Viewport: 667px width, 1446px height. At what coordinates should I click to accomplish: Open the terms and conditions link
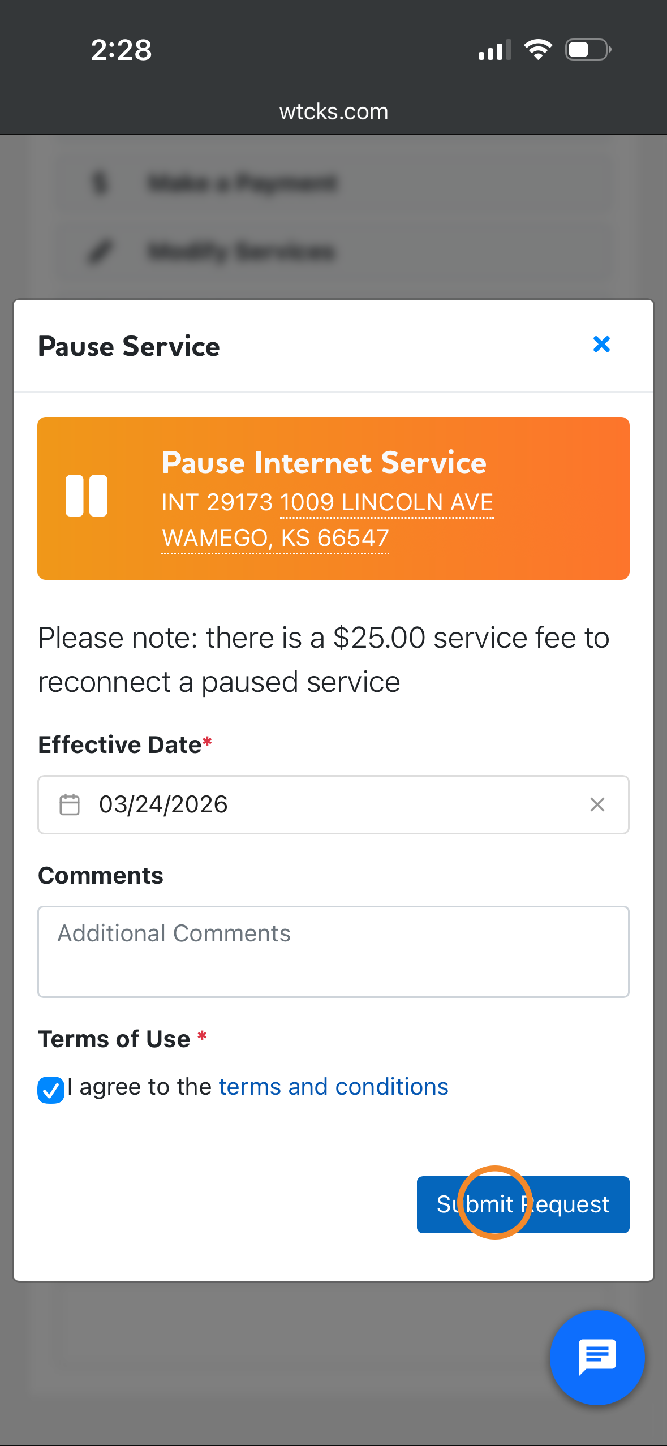pos(333,1087)
